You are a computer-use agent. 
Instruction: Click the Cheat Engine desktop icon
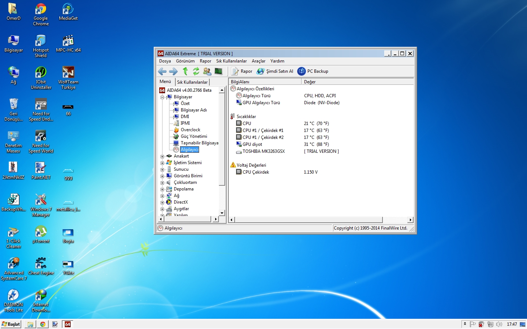(41, 266)
